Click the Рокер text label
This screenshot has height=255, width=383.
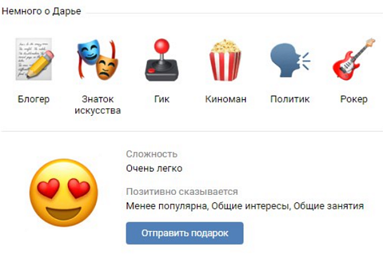(354, 99)
